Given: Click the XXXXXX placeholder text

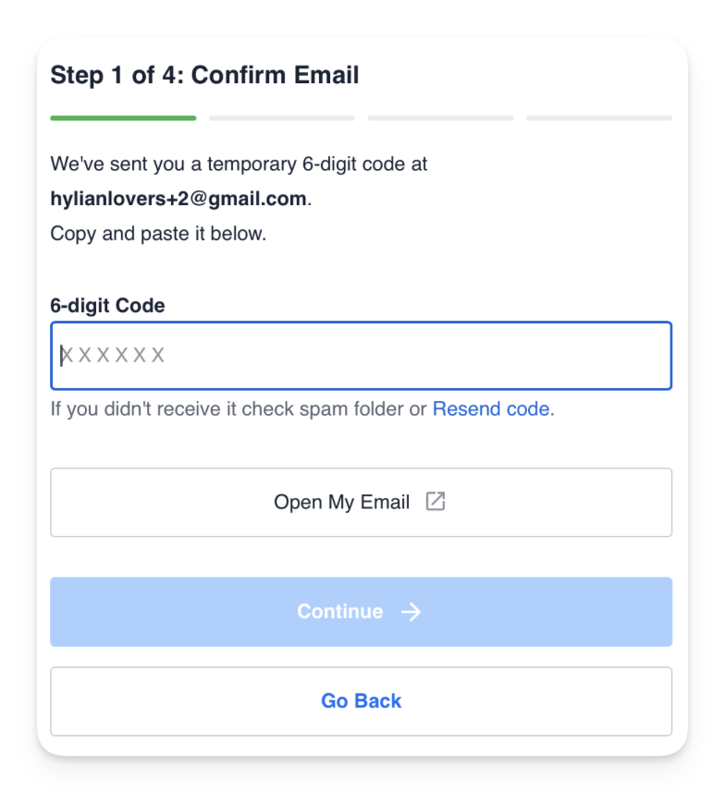Looking at the screenshot, I should [112, 355].
